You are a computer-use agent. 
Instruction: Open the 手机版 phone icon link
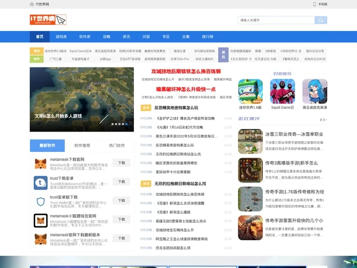tap(314, 4)
